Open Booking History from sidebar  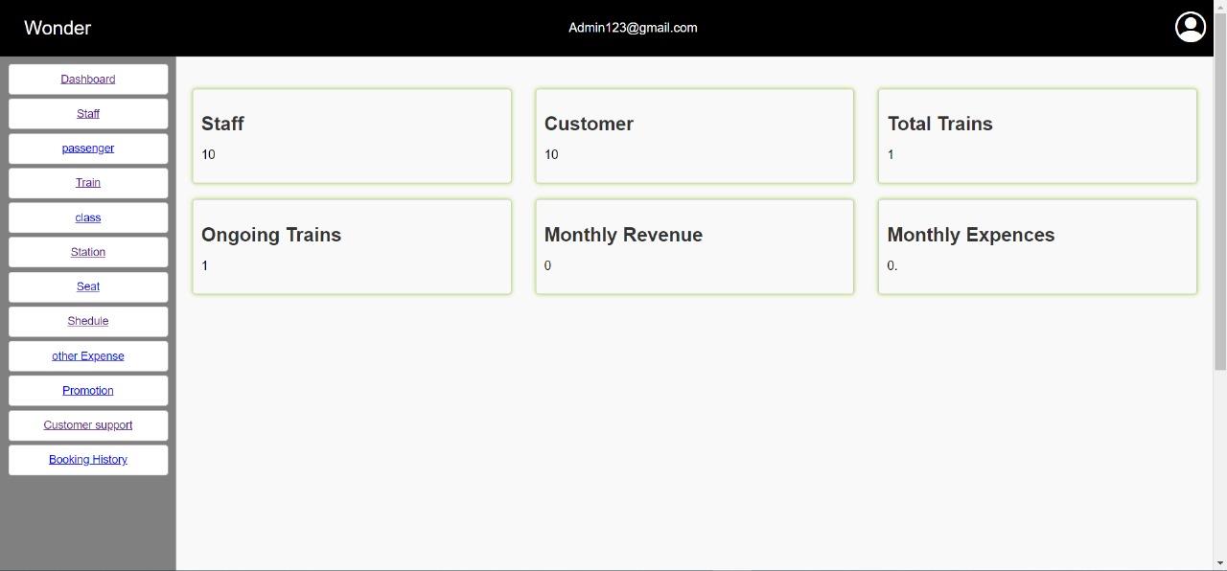click(x=88, y=460)
